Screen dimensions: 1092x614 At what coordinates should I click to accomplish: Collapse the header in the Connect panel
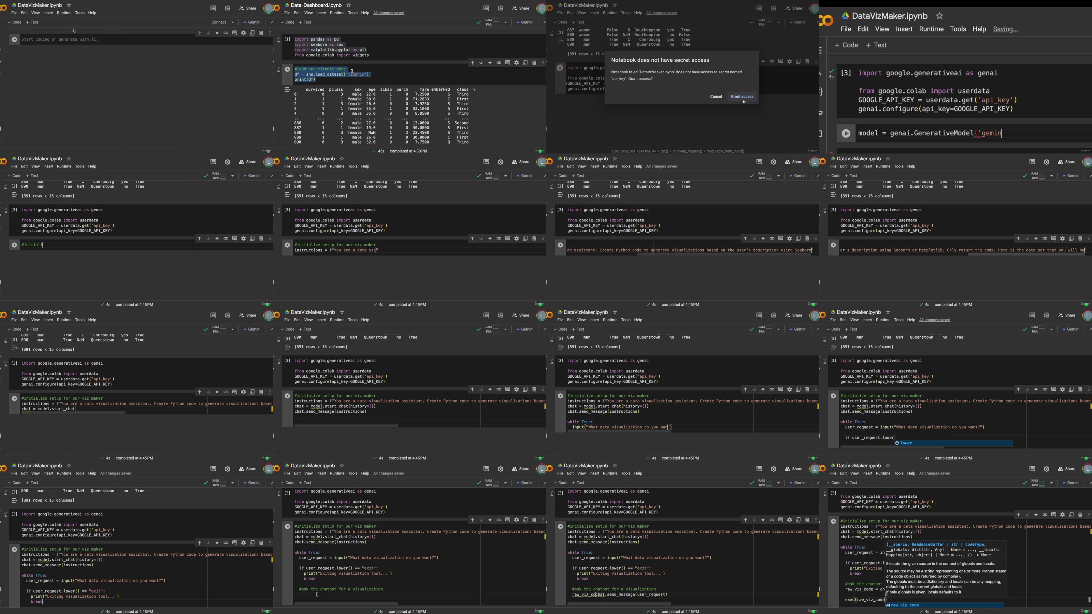pyautogui.click(x=272, y=22)
